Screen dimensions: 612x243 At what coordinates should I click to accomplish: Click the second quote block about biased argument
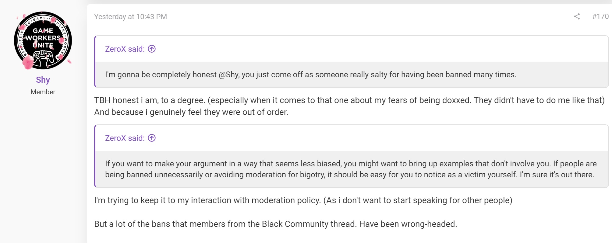click(x=351, y=169)
